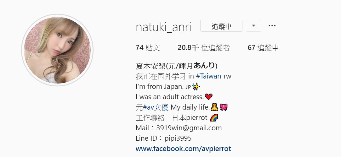Image resolution: width=341 pixels, height=157 pixels.
Task: Open the #Taiwan hashtag link
Action: coord(208,76)
